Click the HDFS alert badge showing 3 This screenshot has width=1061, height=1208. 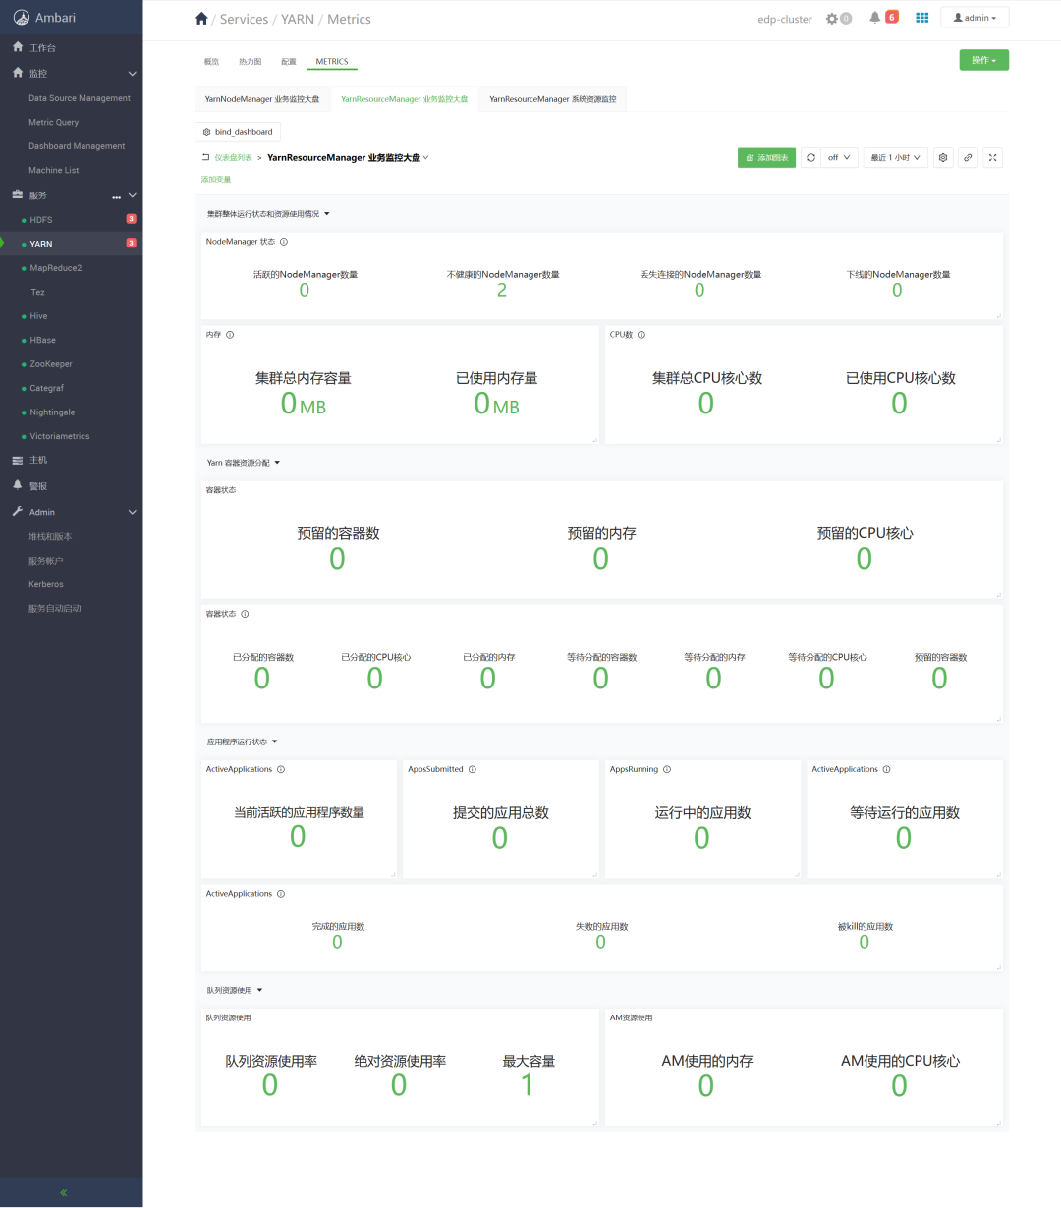tap(131, 219)
